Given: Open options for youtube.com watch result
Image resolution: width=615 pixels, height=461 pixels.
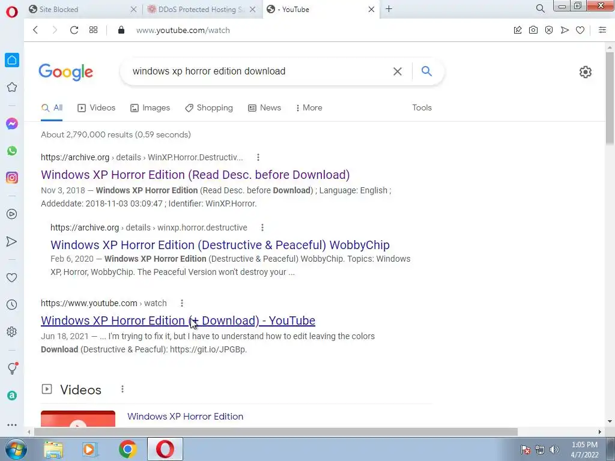Looking at the screenshot, I should point(181,303).
